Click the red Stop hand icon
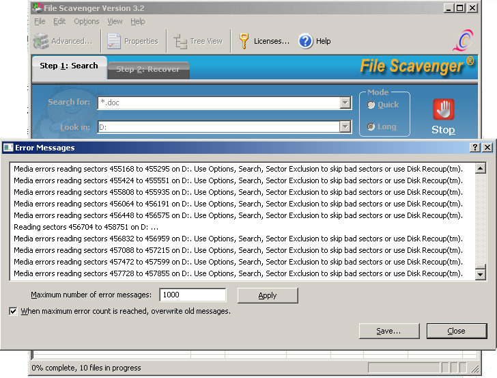The height and width of the screenshot is (378, 497). coord(444,109)
